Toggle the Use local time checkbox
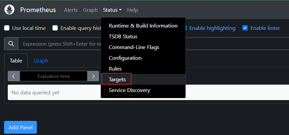The image size is (289, 135). pyautogui.click(x=7, y=28)
